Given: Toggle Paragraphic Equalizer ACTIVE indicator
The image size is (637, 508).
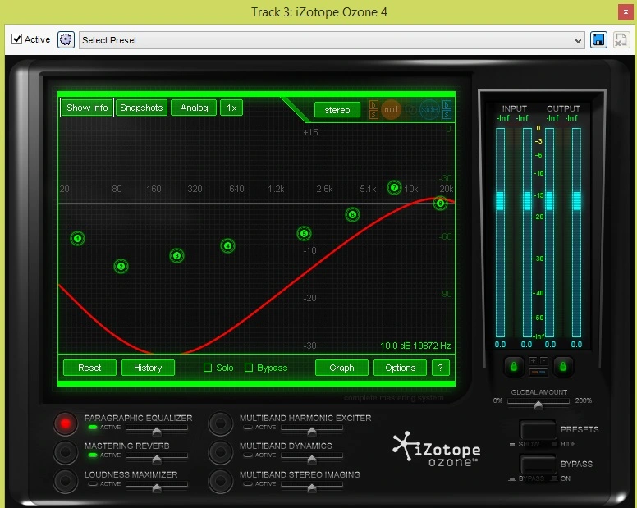Looking at the screenshot, I should (93, 428).
